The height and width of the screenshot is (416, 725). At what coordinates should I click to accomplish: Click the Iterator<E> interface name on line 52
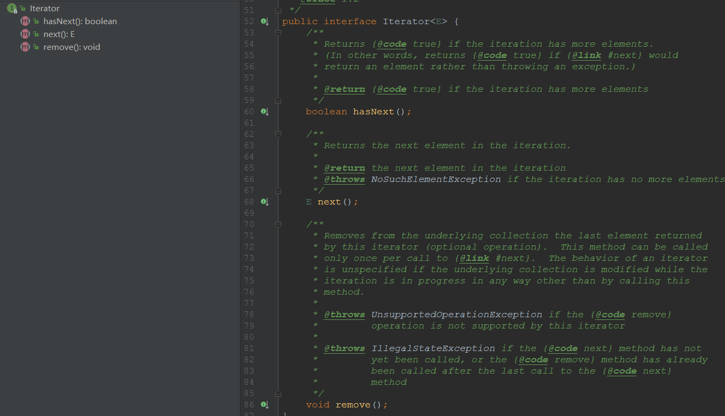tap(415, 21)
